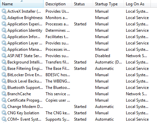
Task: Click the BitLocker Drive Encryption gear icon
Action: [x=4, y=75]
